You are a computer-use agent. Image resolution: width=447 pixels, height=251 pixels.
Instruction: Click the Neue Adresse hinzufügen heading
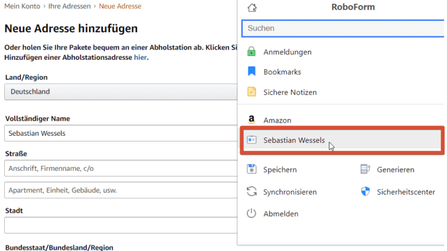(71, 29)
